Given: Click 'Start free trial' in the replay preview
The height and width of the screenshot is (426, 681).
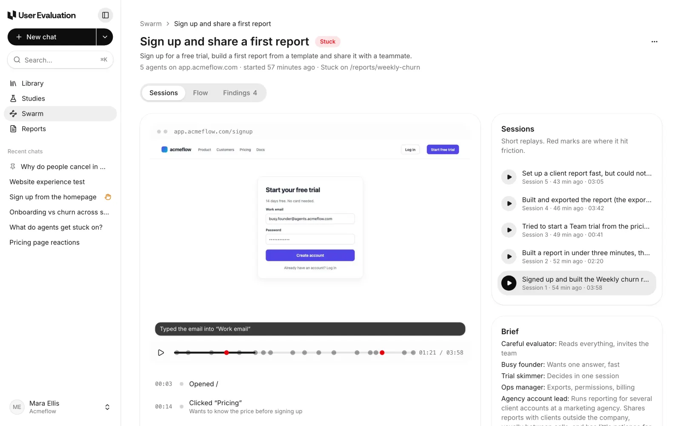Looking at the screenshot, I should click(x=443, y=150).
